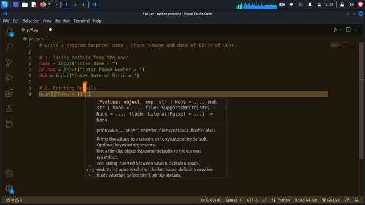This screenshot has width=365, height=205.
Task: Click the screen recorder camera icon in panel
Action: pyautogui.click(x=282, y=5)
